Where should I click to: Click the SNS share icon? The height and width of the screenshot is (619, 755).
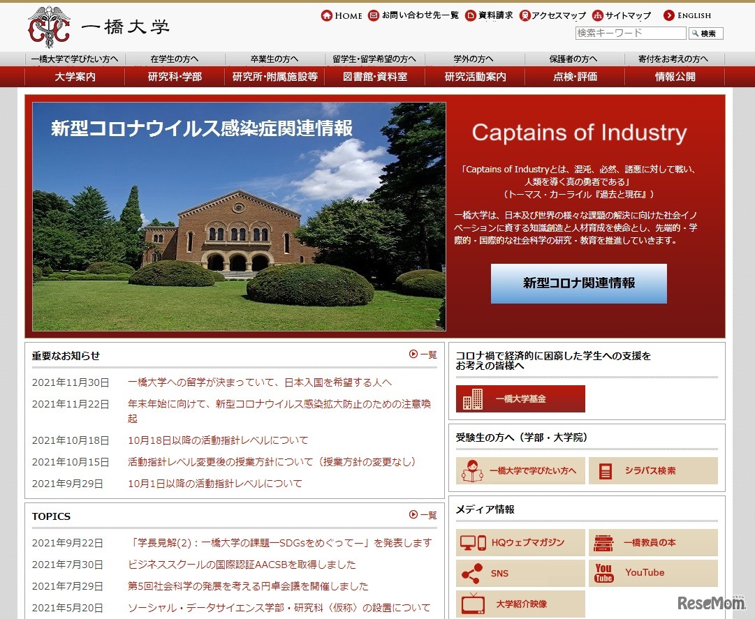point(472,574)
